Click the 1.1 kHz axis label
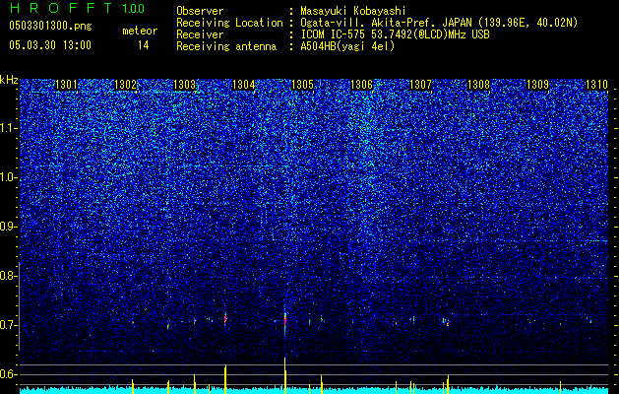 [x=8, y=128]
